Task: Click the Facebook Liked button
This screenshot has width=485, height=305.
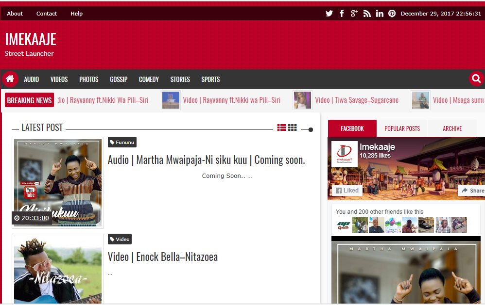Action: tap(347, 191)
